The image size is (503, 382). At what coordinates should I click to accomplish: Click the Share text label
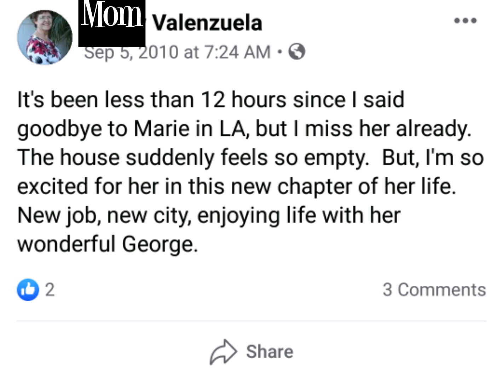[x=270, y=352]
